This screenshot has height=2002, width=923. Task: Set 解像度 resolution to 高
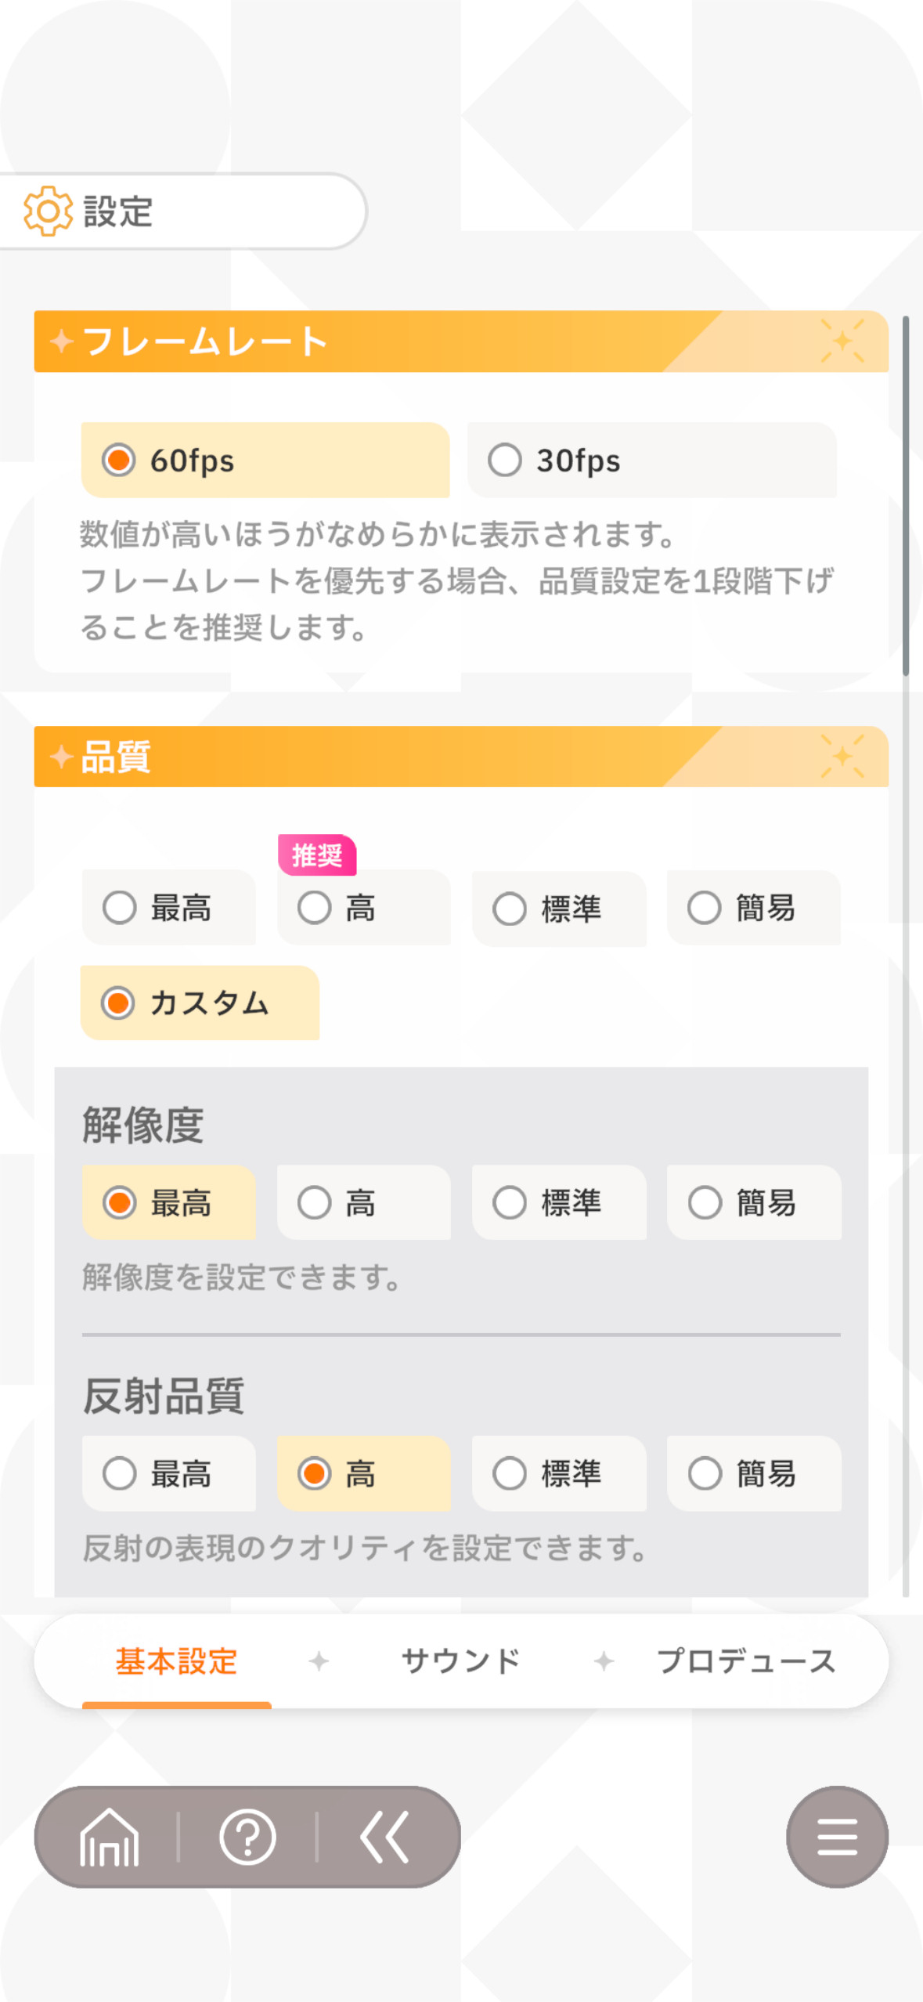(x=364, y=1202)
